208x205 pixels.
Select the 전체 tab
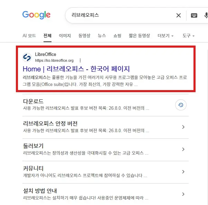point(47,36)
